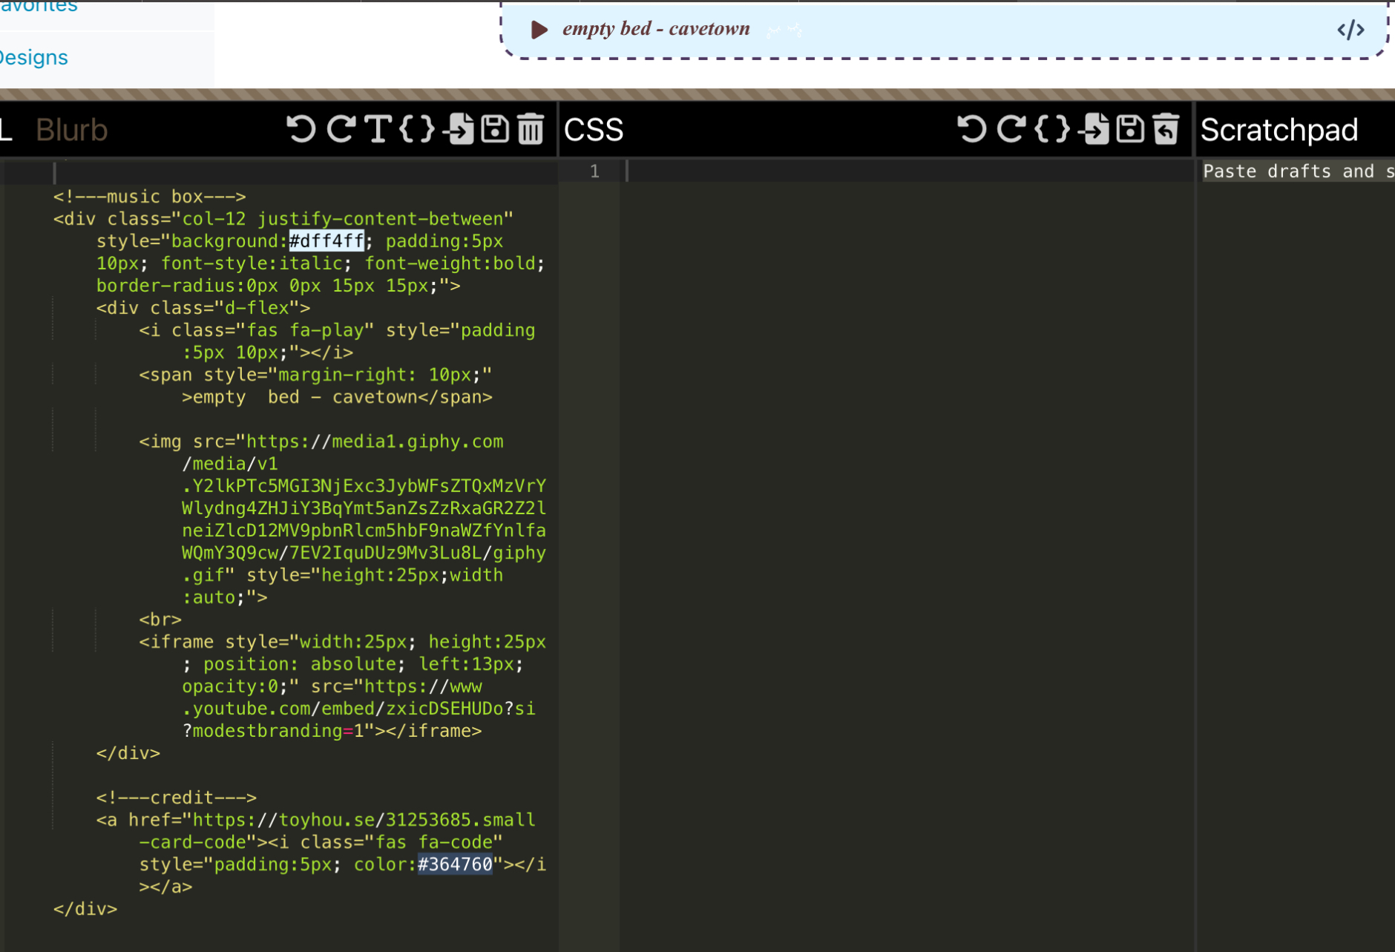This screenshot has height=952, width=1395.
Task: Play the empty bed - cavetown track
Action: point(539,30)
